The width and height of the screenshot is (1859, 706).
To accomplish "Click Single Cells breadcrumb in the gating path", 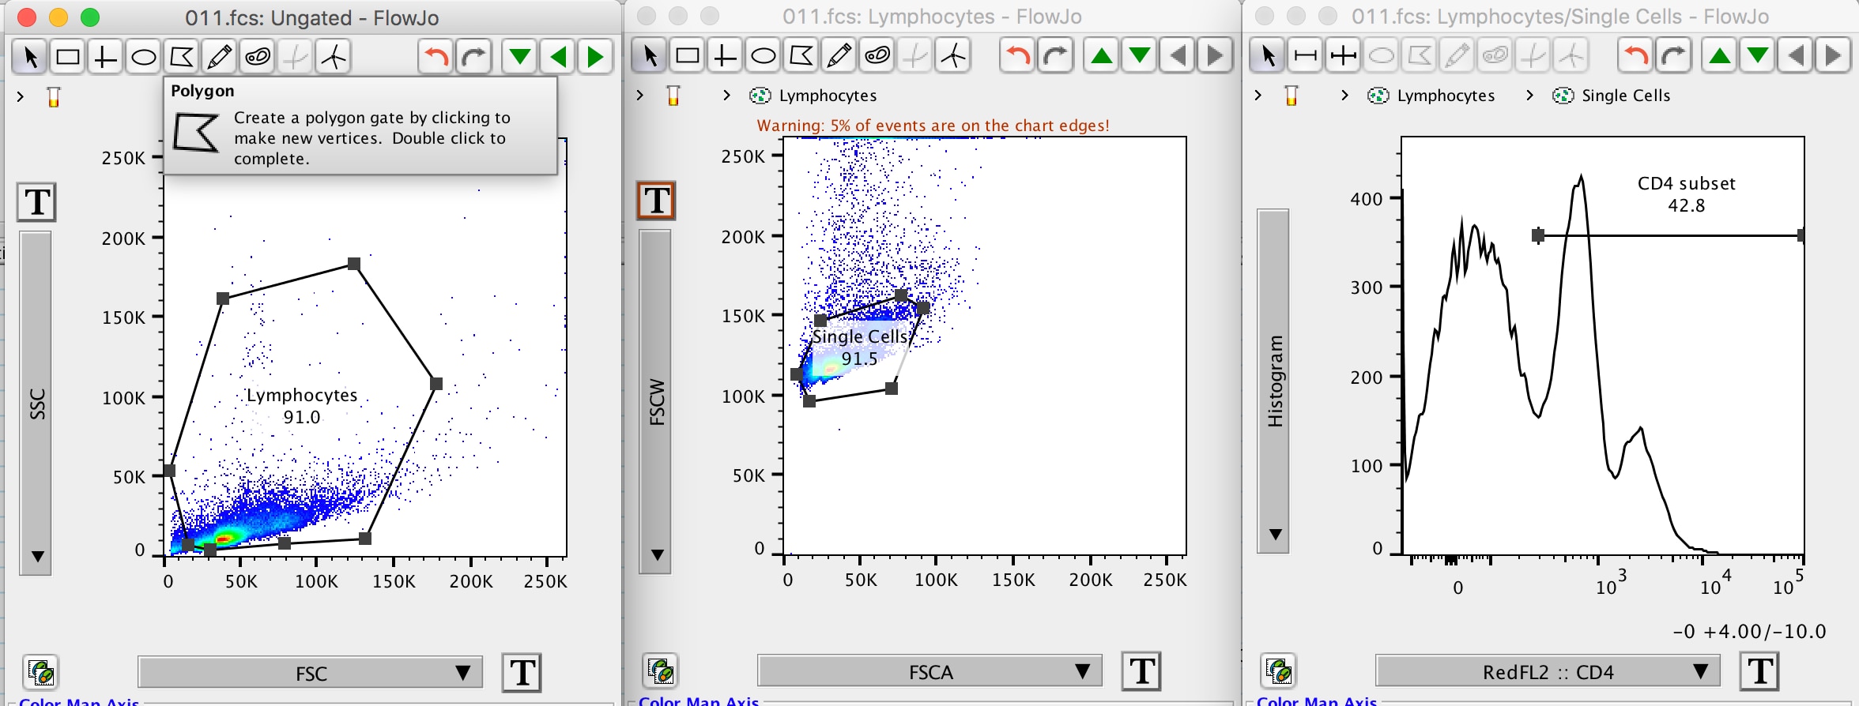I will [x=1625, y=96].
